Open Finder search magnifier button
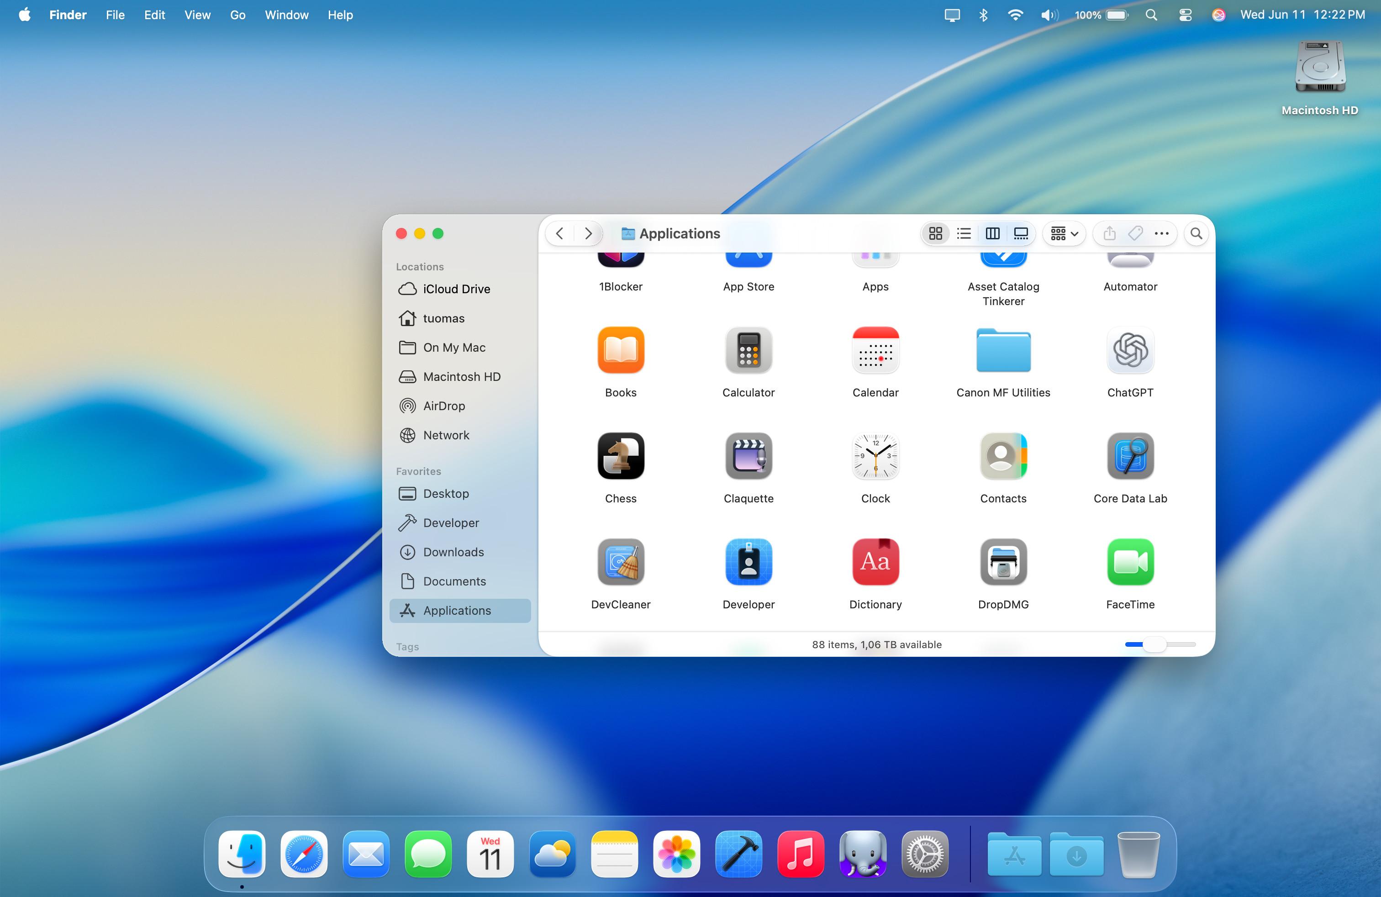This screenshot has width=1381, height=897. coord(1196,233)
